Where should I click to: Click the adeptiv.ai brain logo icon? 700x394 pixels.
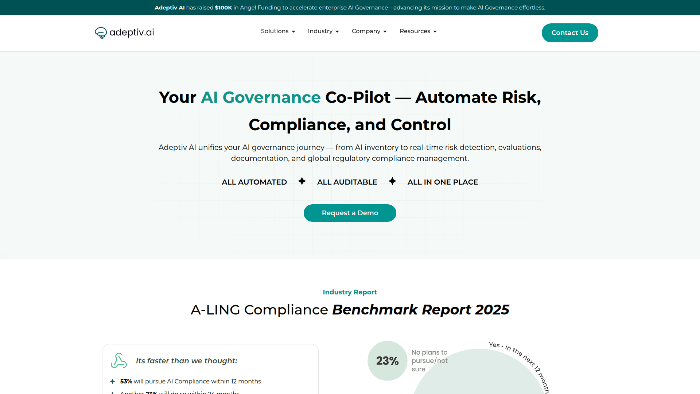tap(100, 32)
